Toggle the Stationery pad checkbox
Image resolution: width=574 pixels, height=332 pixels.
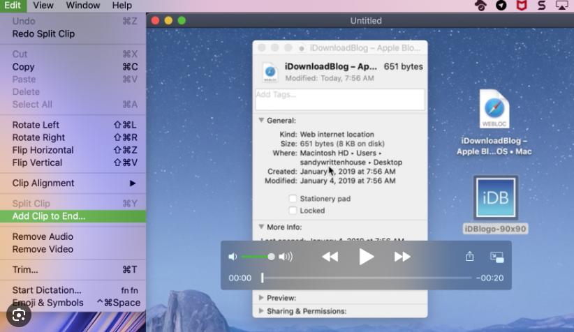(293, 199)
